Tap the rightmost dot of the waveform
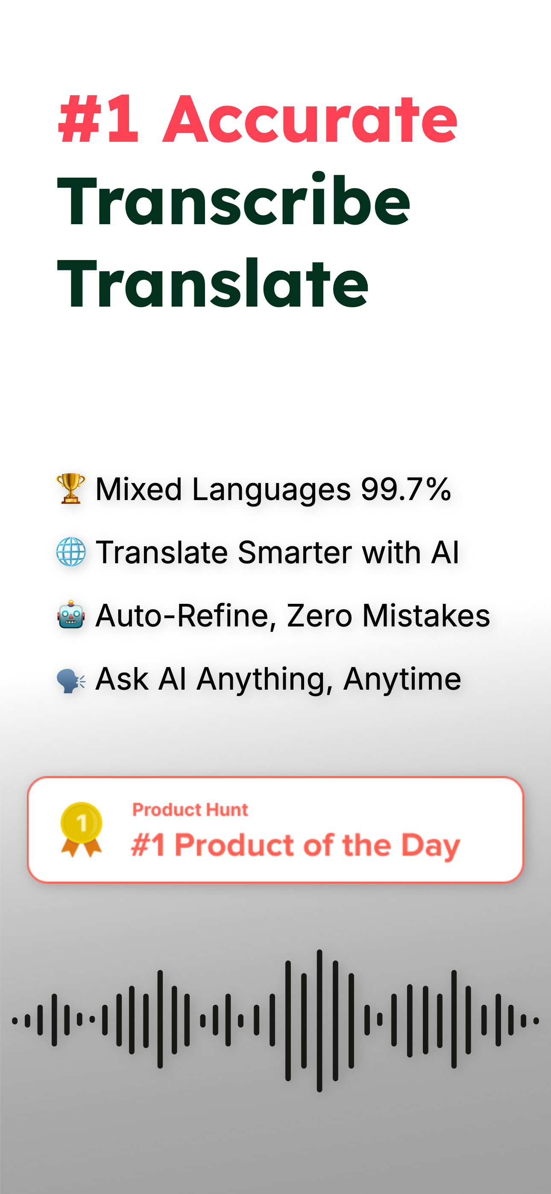551x1194 pixels. [x=536, y=1020]
